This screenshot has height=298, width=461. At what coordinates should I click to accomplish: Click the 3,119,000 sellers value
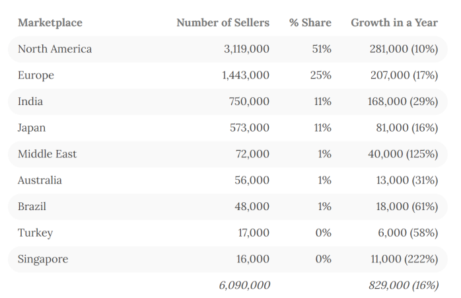coord(246,49)
